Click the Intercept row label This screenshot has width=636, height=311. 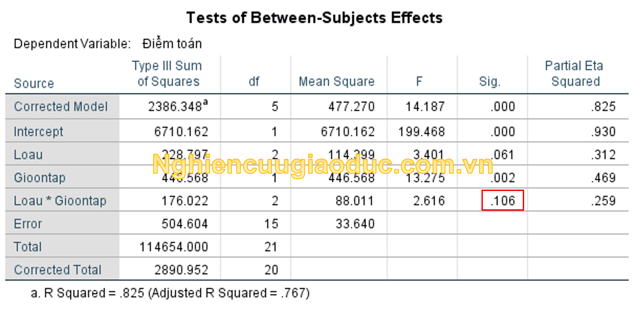pos(39,132)
